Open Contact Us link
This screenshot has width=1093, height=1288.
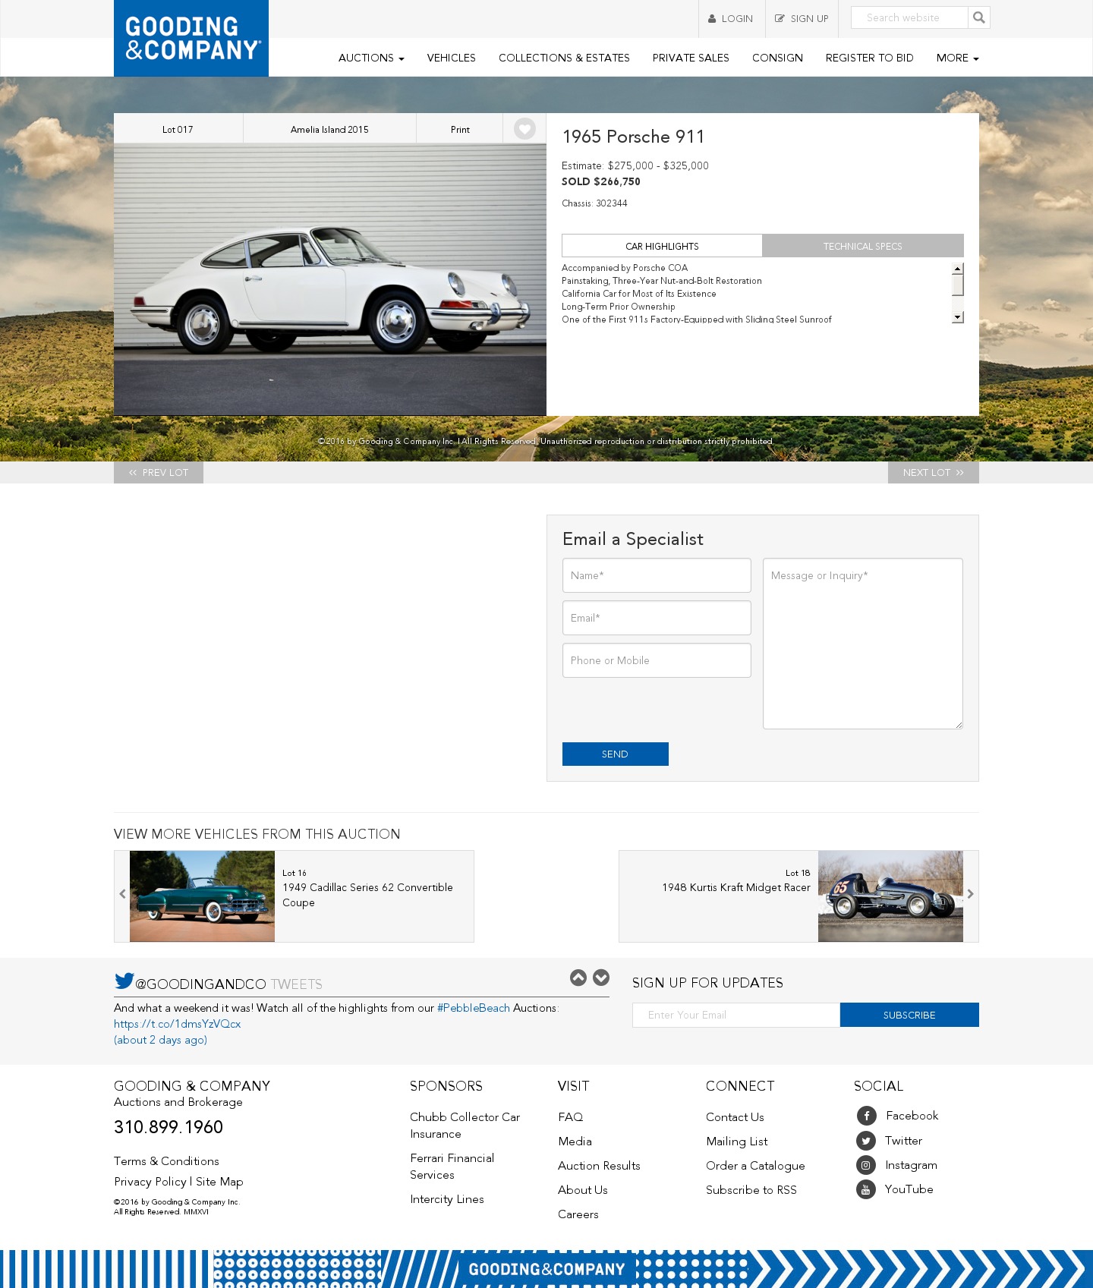(735, 1117)
